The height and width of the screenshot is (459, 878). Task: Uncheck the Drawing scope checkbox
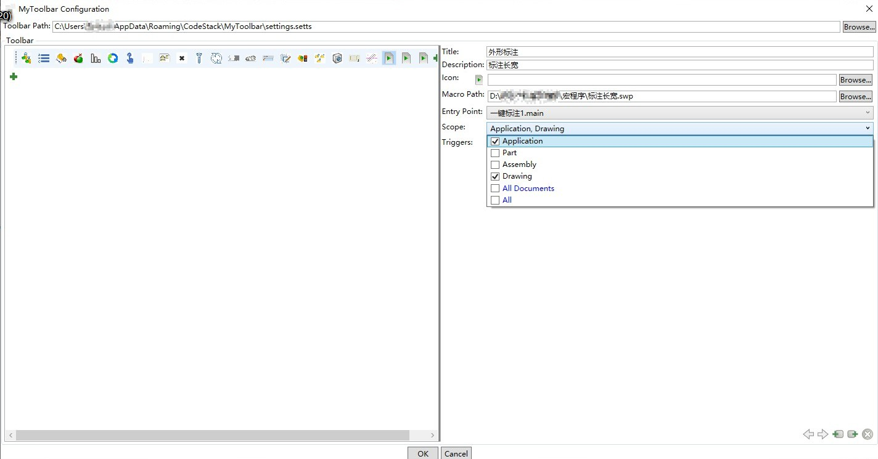[495, 176]
